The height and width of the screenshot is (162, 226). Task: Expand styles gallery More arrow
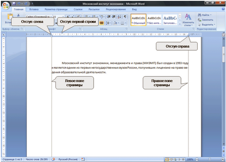coord(180,24)
